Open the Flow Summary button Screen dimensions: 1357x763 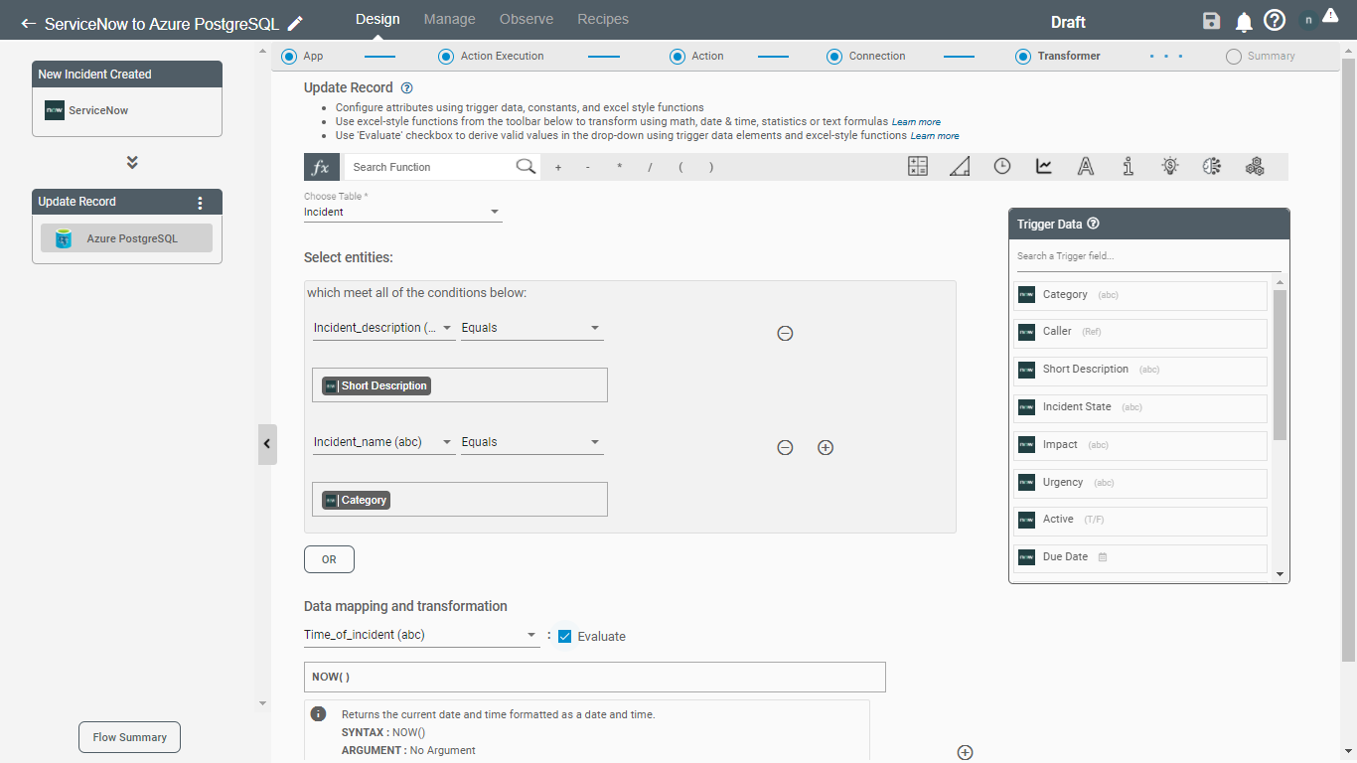pyautogui.click(x=130, y=737)
